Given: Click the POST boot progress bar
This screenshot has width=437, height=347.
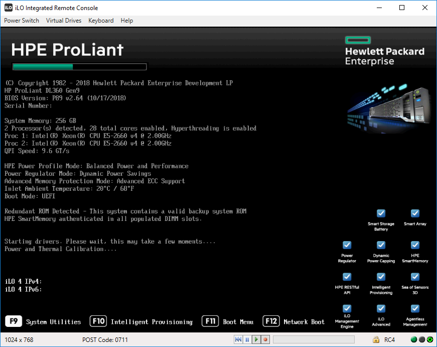Looking at the screenshot, I should (x=79, y=67).
